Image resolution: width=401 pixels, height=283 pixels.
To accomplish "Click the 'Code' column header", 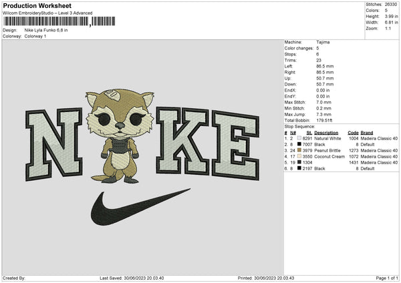I will (x=353, y=133).
